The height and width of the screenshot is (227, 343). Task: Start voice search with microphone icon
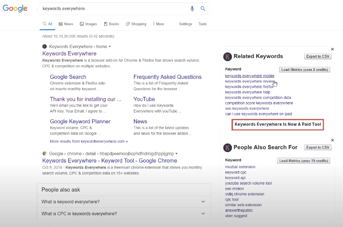click(x=192, y=8)
